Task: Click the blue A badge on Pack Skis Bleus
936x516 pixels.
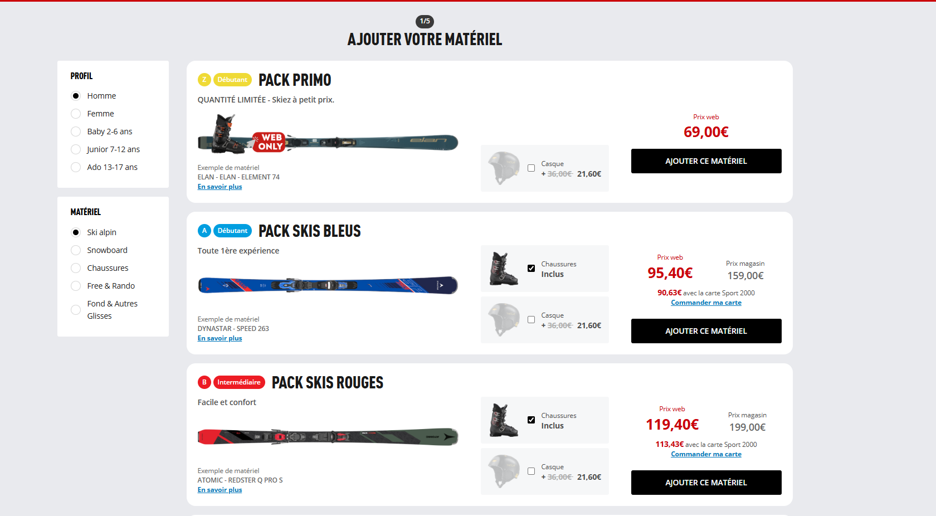Action: click(x=204, y=231)
